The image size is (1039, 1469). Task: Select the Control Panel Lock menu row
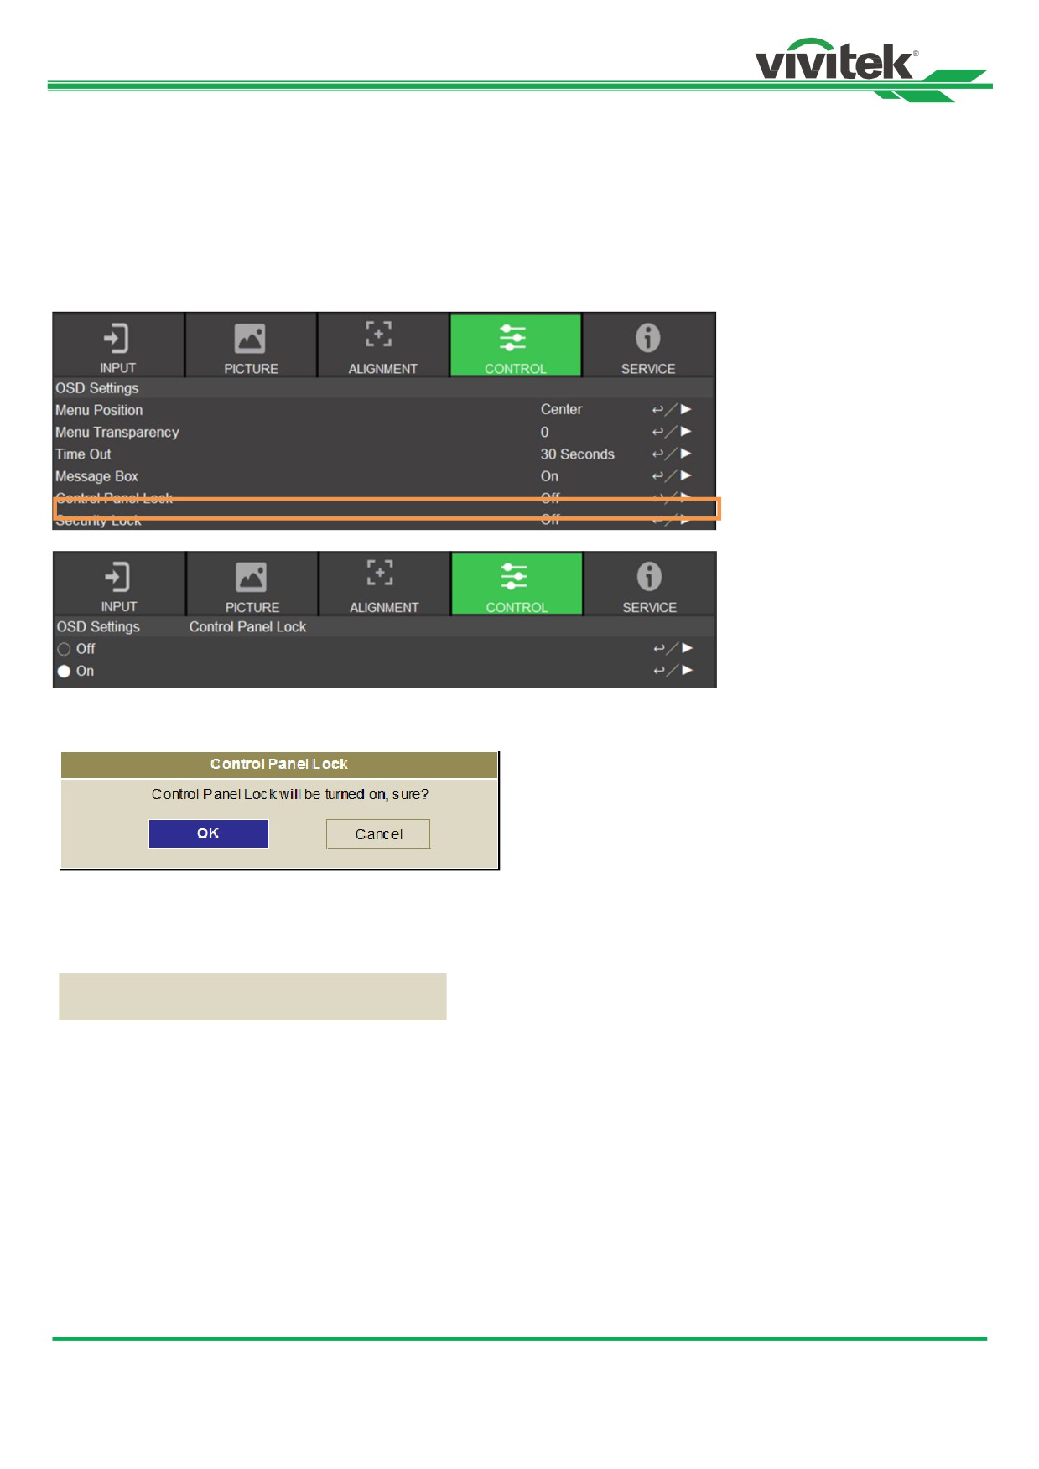click(x=384, y=498)
